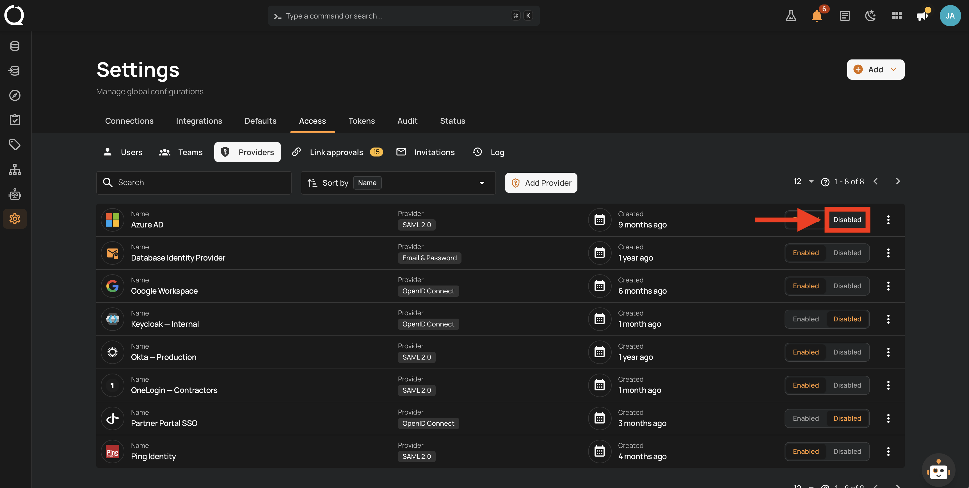Open more options for OneLogin — Contractors
Viewport: 969px width, 488px height.
(888, 385)
